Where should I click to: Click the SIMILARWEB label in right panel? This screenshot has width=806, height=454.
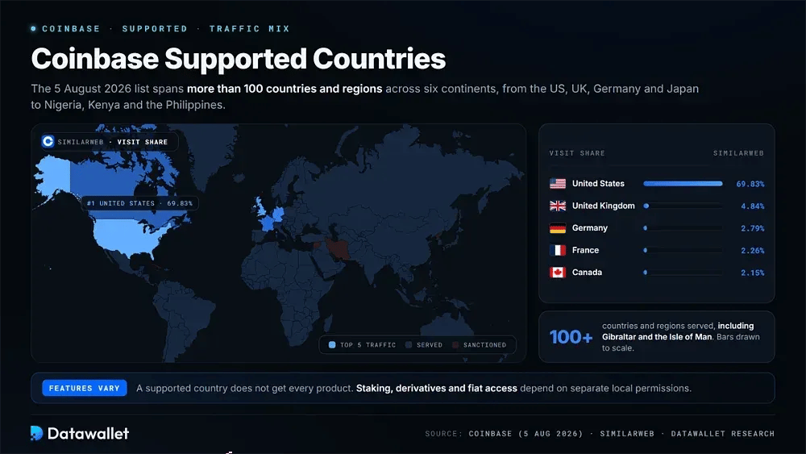click(738, 153)
